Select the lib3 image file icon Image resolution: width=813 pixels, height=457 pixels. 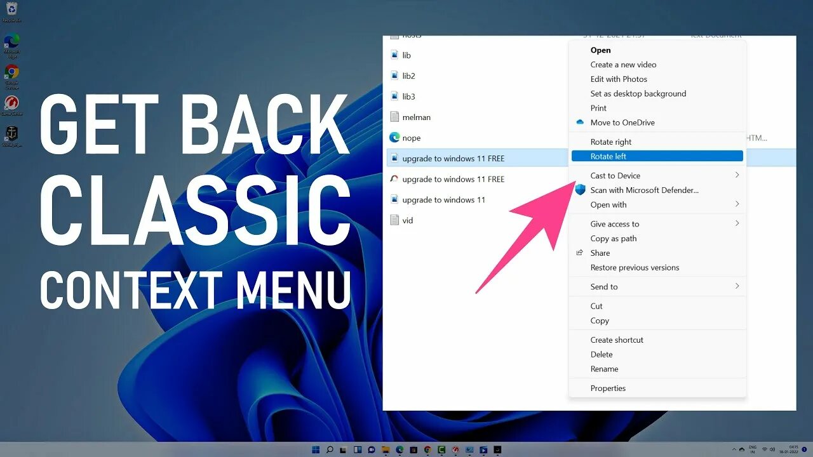coord(394,96)
